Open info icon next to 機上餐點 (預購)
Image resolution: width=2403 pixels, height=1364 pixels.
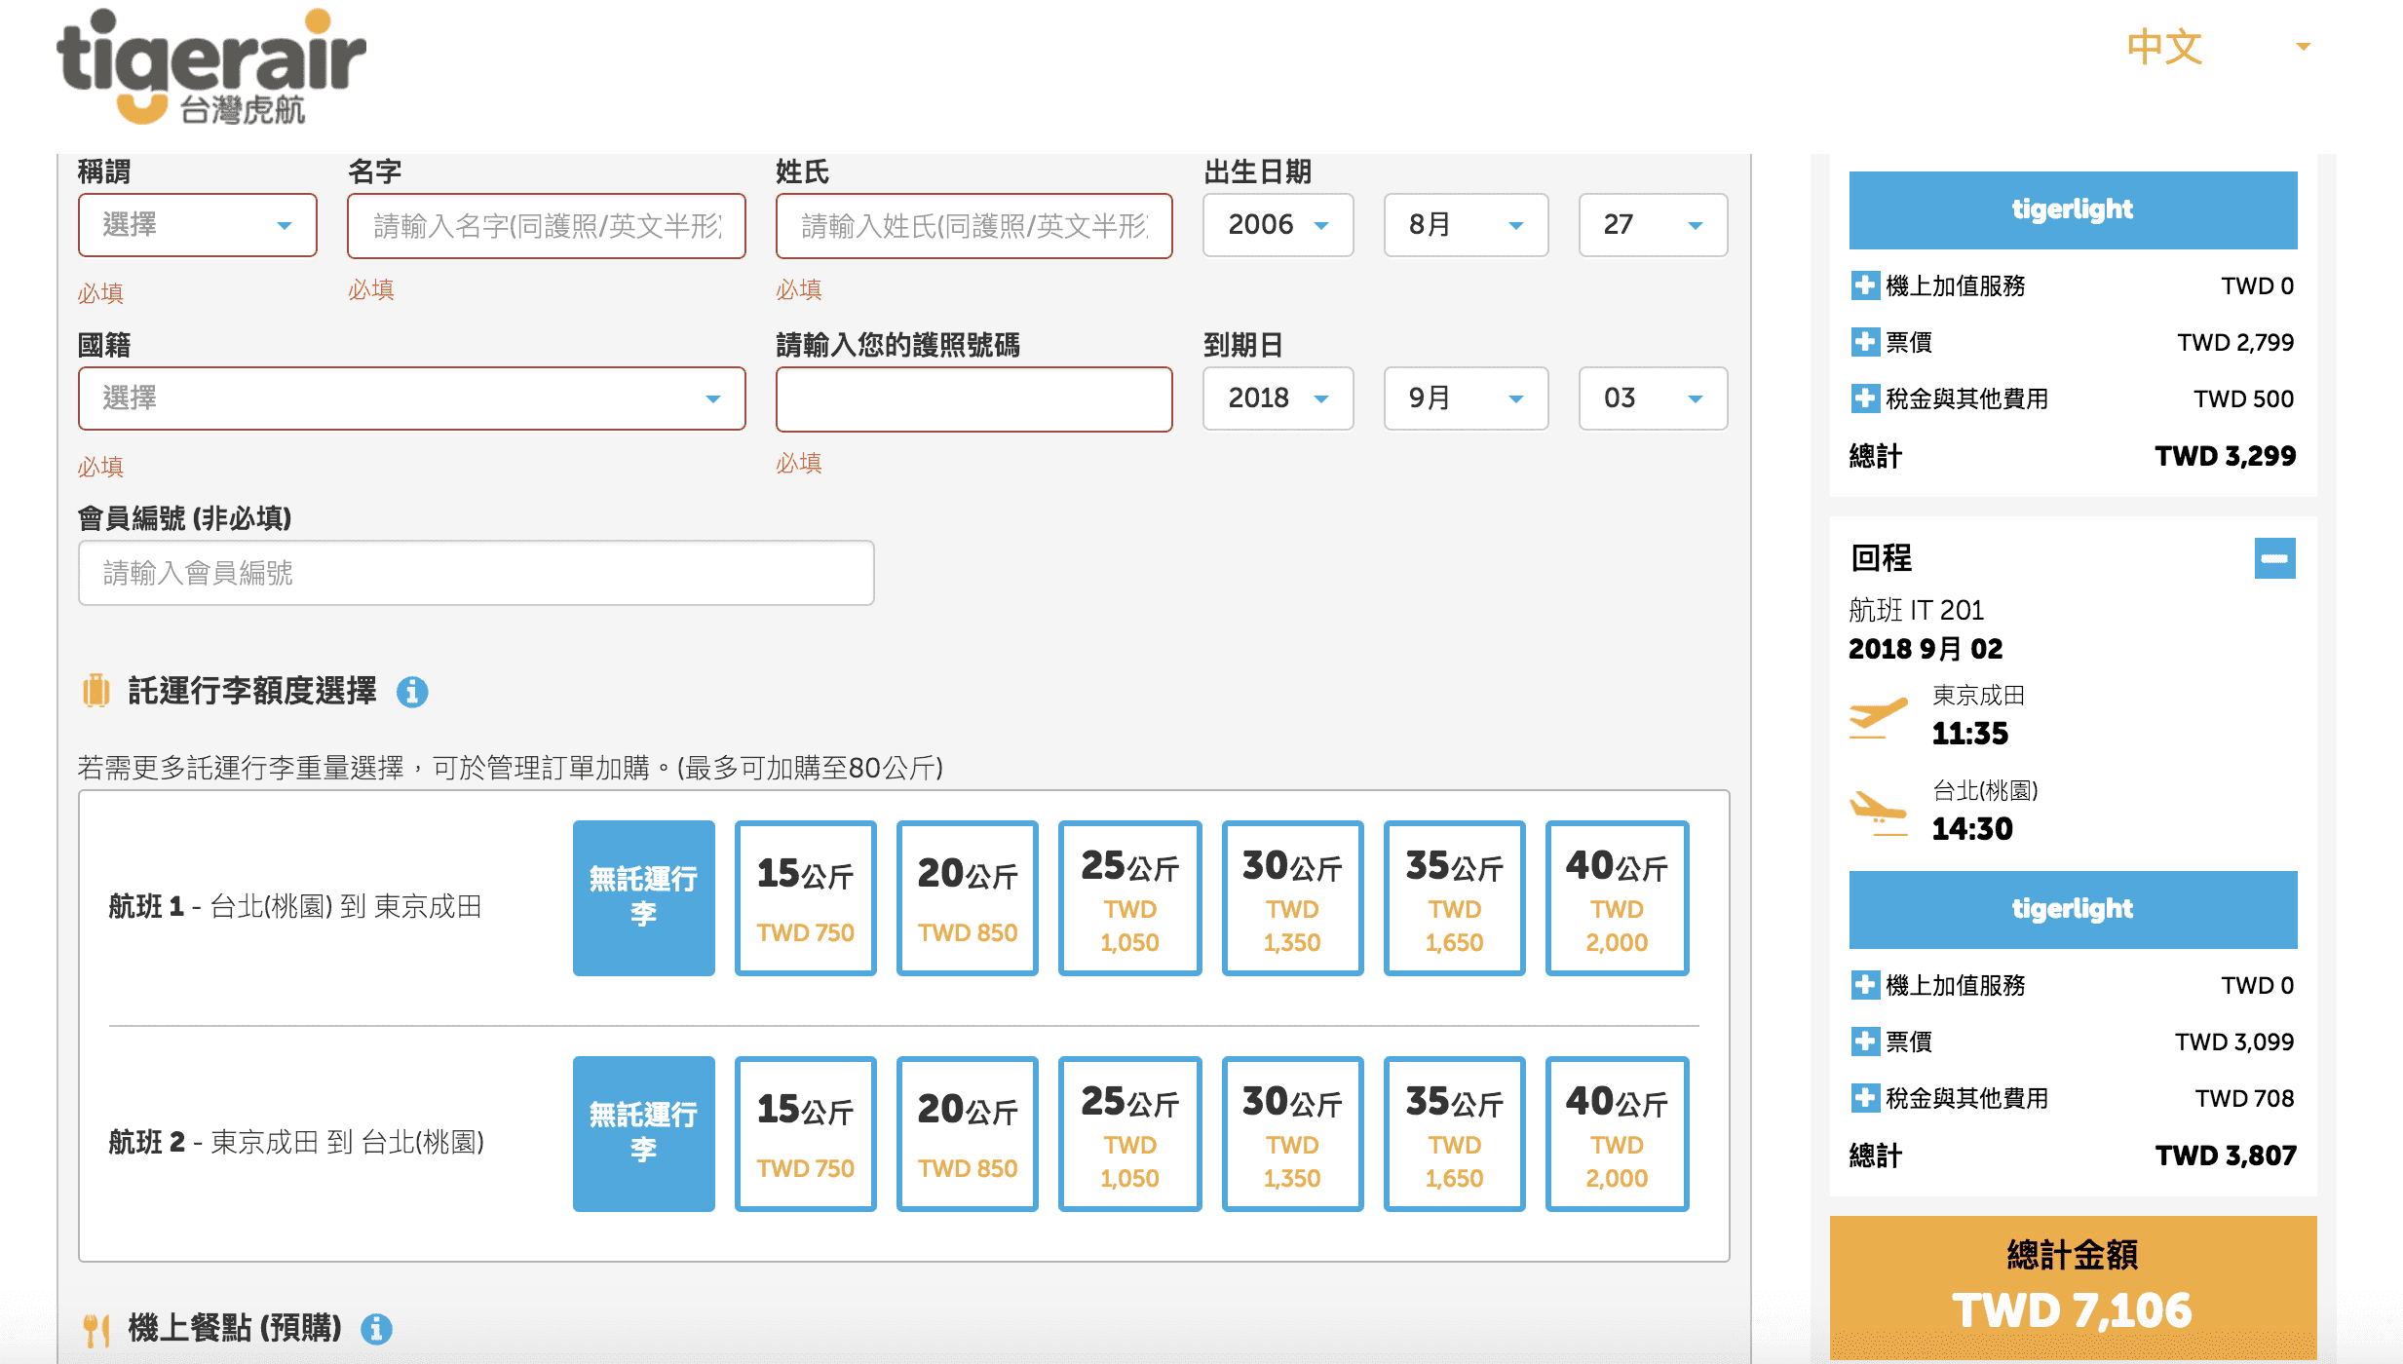click(x=376, y=1328)
